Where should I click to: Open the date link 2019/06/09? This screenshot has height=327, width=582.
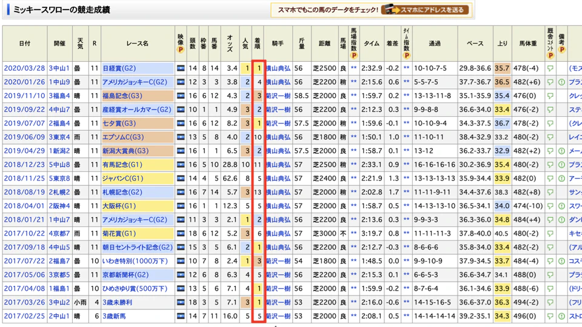point(24,137)
